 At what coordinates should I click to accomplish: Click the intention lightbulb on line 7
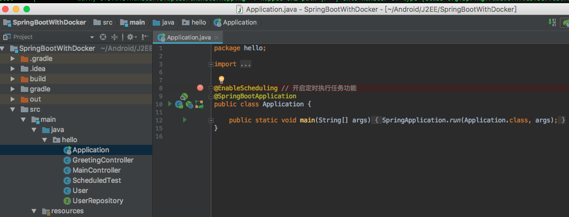point(221,80)
